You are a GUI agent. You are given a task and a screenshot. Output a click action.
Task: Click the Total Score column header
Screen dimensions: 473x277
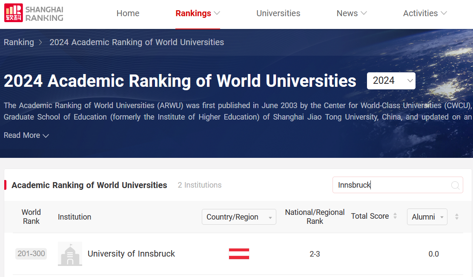click(370, 216)
